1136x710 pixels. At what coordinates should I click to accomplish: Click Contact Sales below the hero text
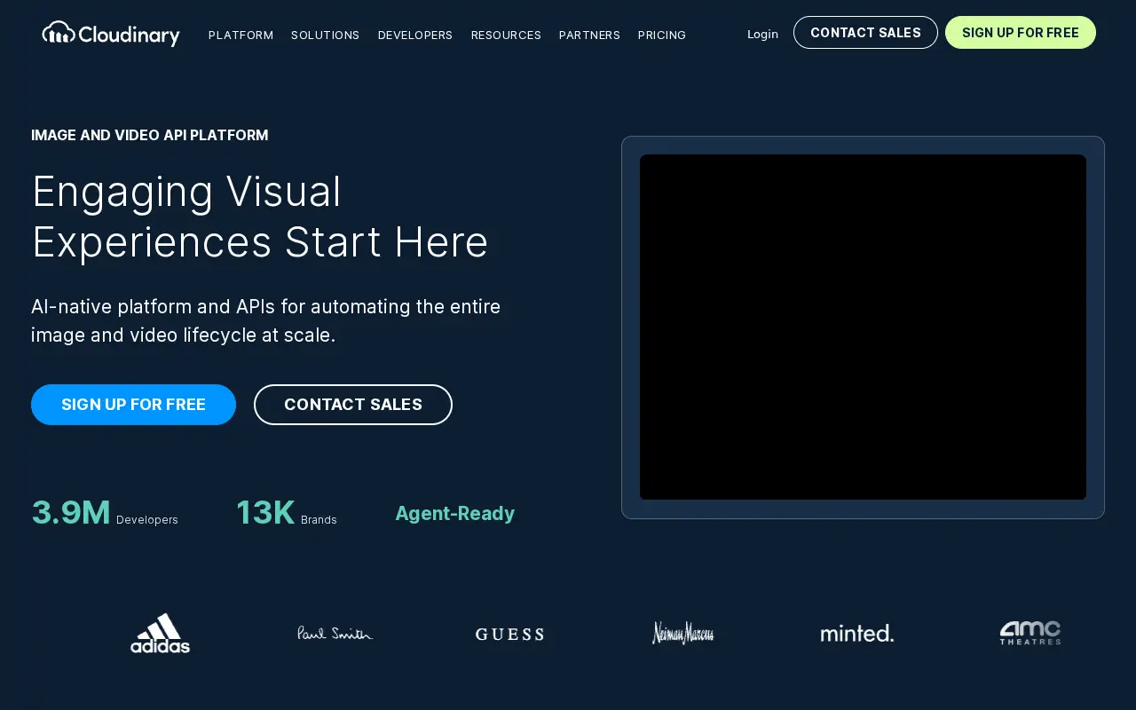click(353, 405)
